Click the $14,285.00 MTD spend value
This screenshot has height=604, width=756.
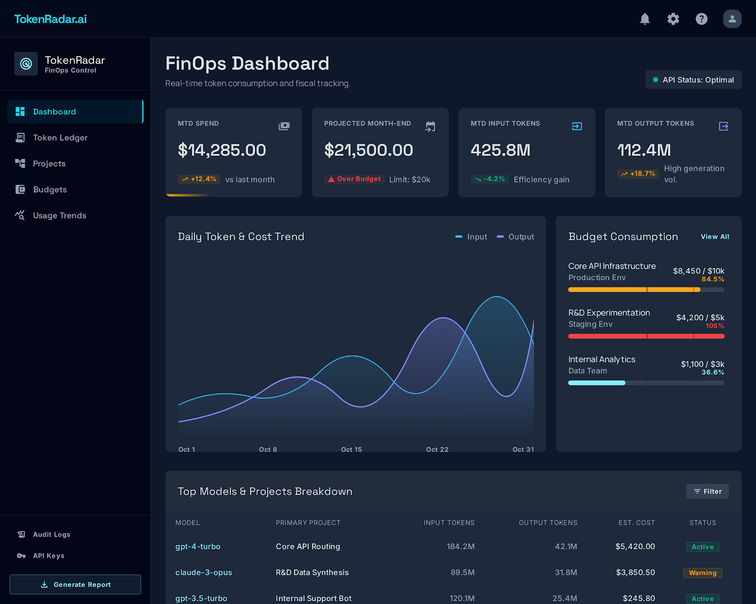click(x=222, y=150)
